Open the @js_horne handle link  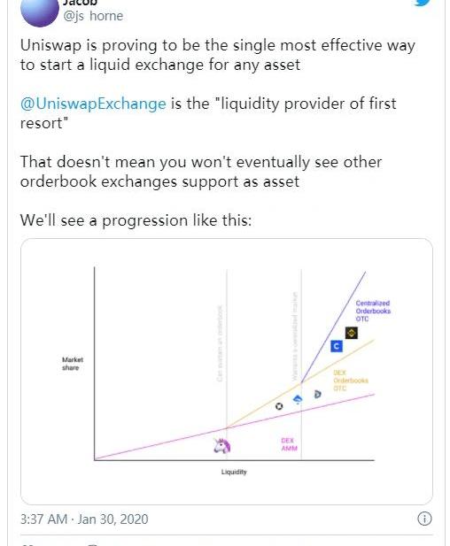93,16
